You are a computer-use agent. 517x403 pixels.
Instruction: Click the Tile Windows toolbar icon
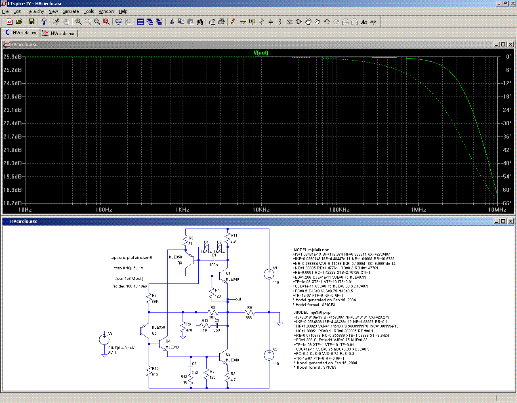pyautogui.click(x=141, y=22)
